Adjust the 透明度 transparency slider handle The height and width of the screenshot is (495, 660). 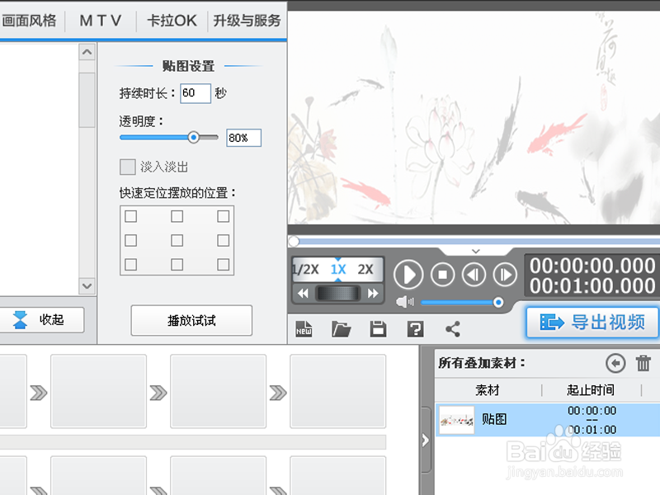click(x=194, y=137)
